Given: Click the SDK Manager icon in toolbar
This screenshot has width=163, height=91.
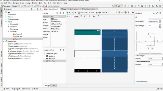Looking at the screenshot, I should tap(157, 6).
